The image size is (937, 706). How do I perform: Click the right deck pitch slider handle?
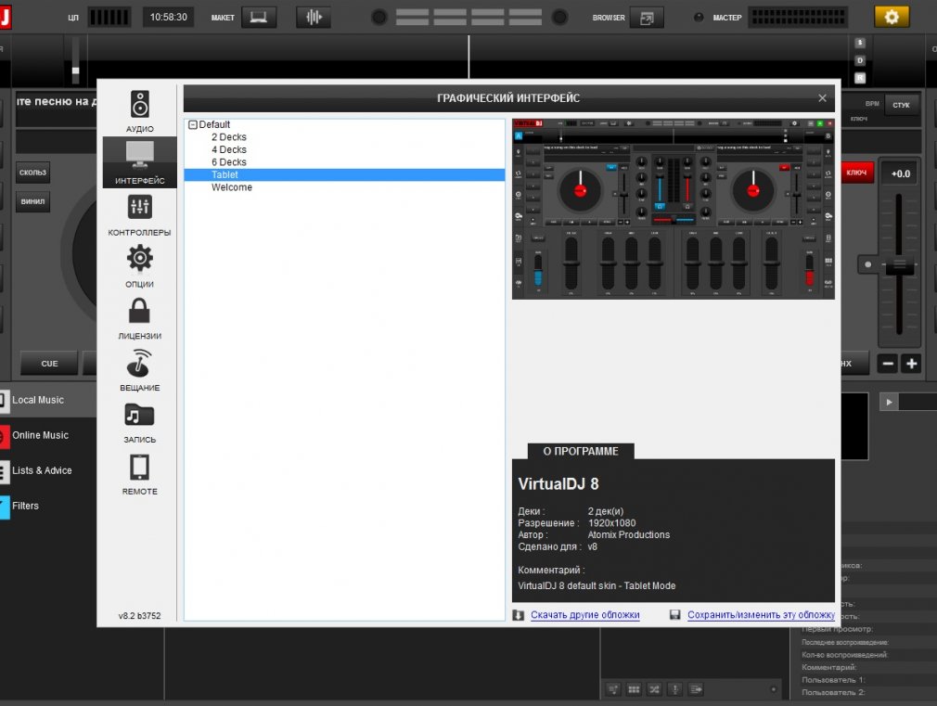pos(899,264)
